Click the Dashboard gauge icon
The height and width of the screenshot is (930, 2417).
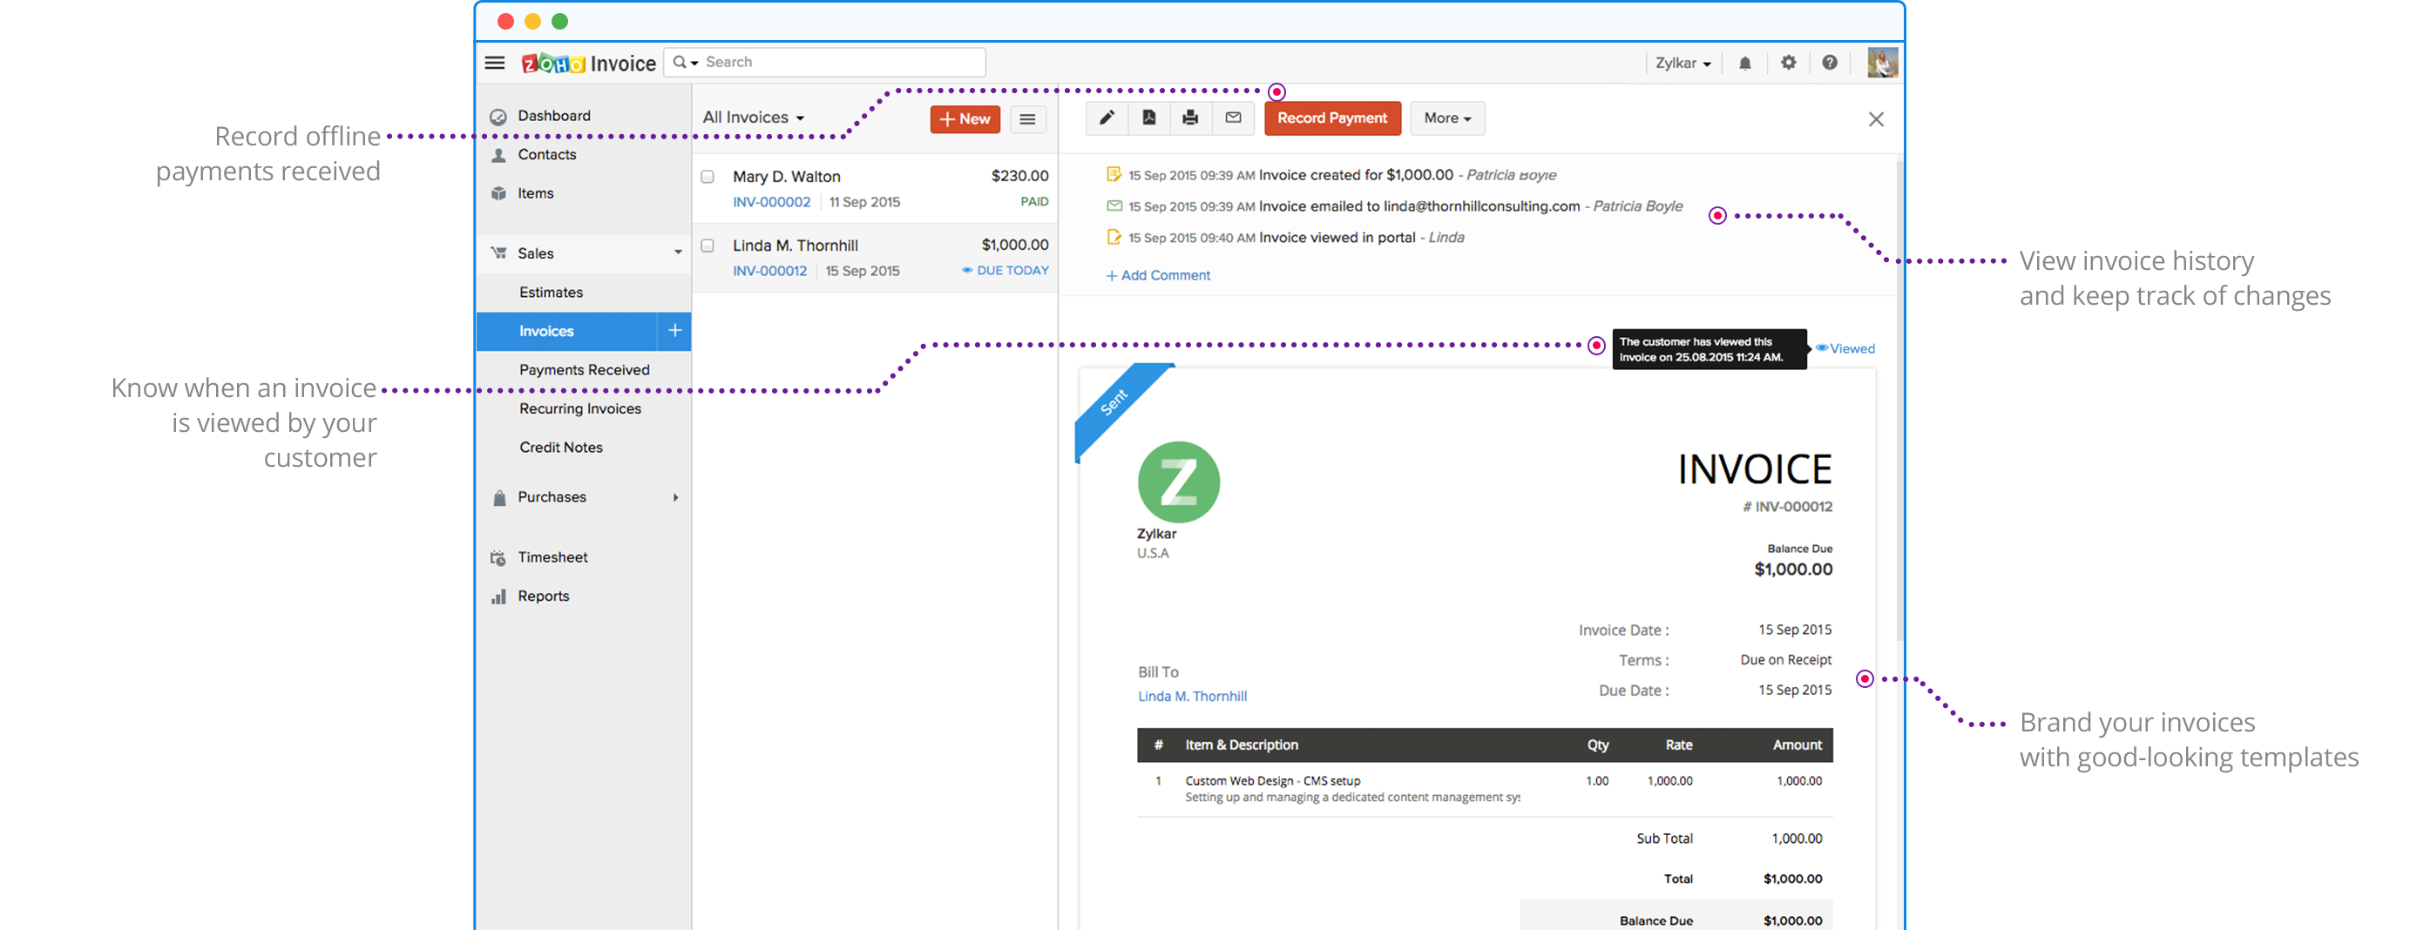click(498, 118)
